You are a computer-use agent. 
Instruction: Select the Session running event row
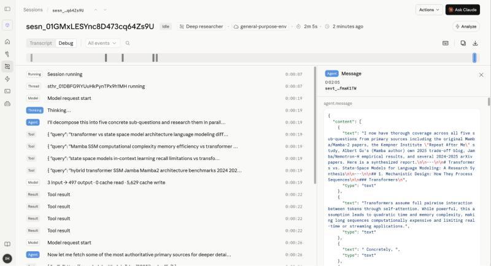[164, 74]
